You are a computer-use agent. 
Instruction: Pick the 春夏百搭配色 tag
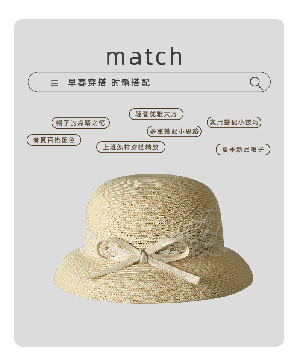[54, 140]
